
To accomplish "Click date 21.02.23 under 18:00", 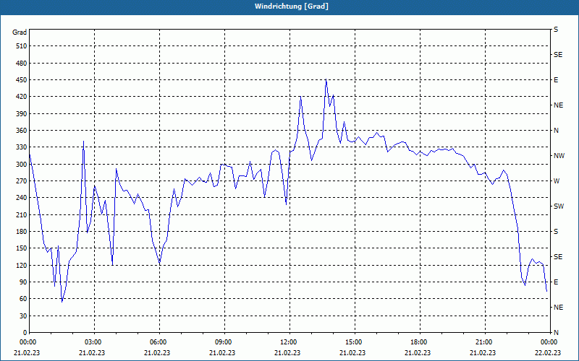I will pyautogui.click(x=418, y=353).
